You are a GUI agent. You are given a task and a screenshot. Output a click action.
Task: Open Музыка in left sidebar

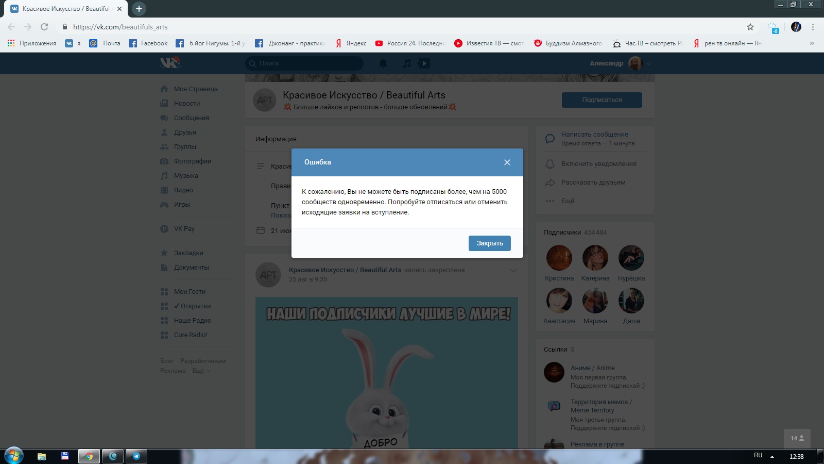point(185,176)
